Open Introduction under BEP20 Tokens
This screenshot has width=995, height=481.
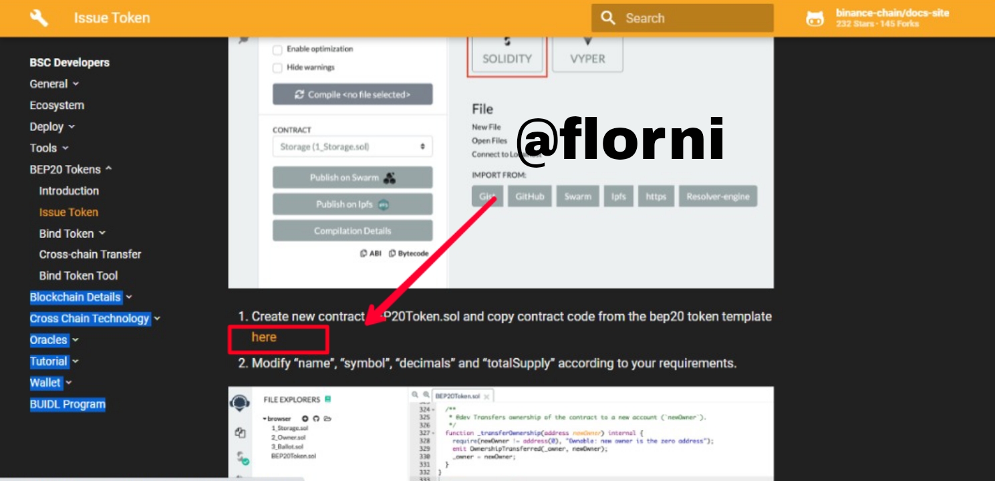[x=69, y=191]
